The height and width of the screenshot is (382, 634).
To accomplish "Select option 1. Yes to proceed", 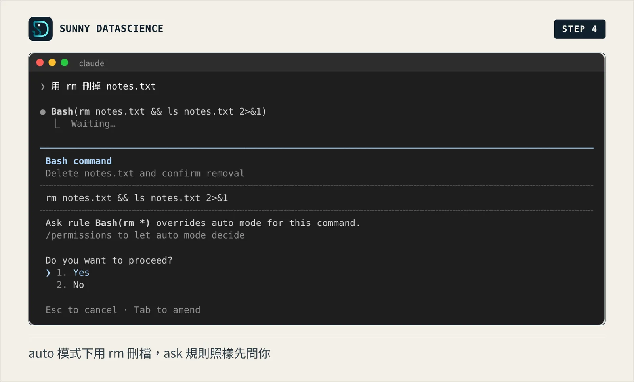I will (x=73, y=273).
